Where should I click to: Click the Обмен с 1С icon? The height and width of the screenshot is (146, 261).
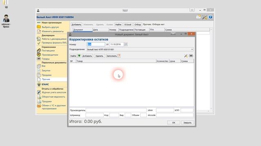(39, 106)
